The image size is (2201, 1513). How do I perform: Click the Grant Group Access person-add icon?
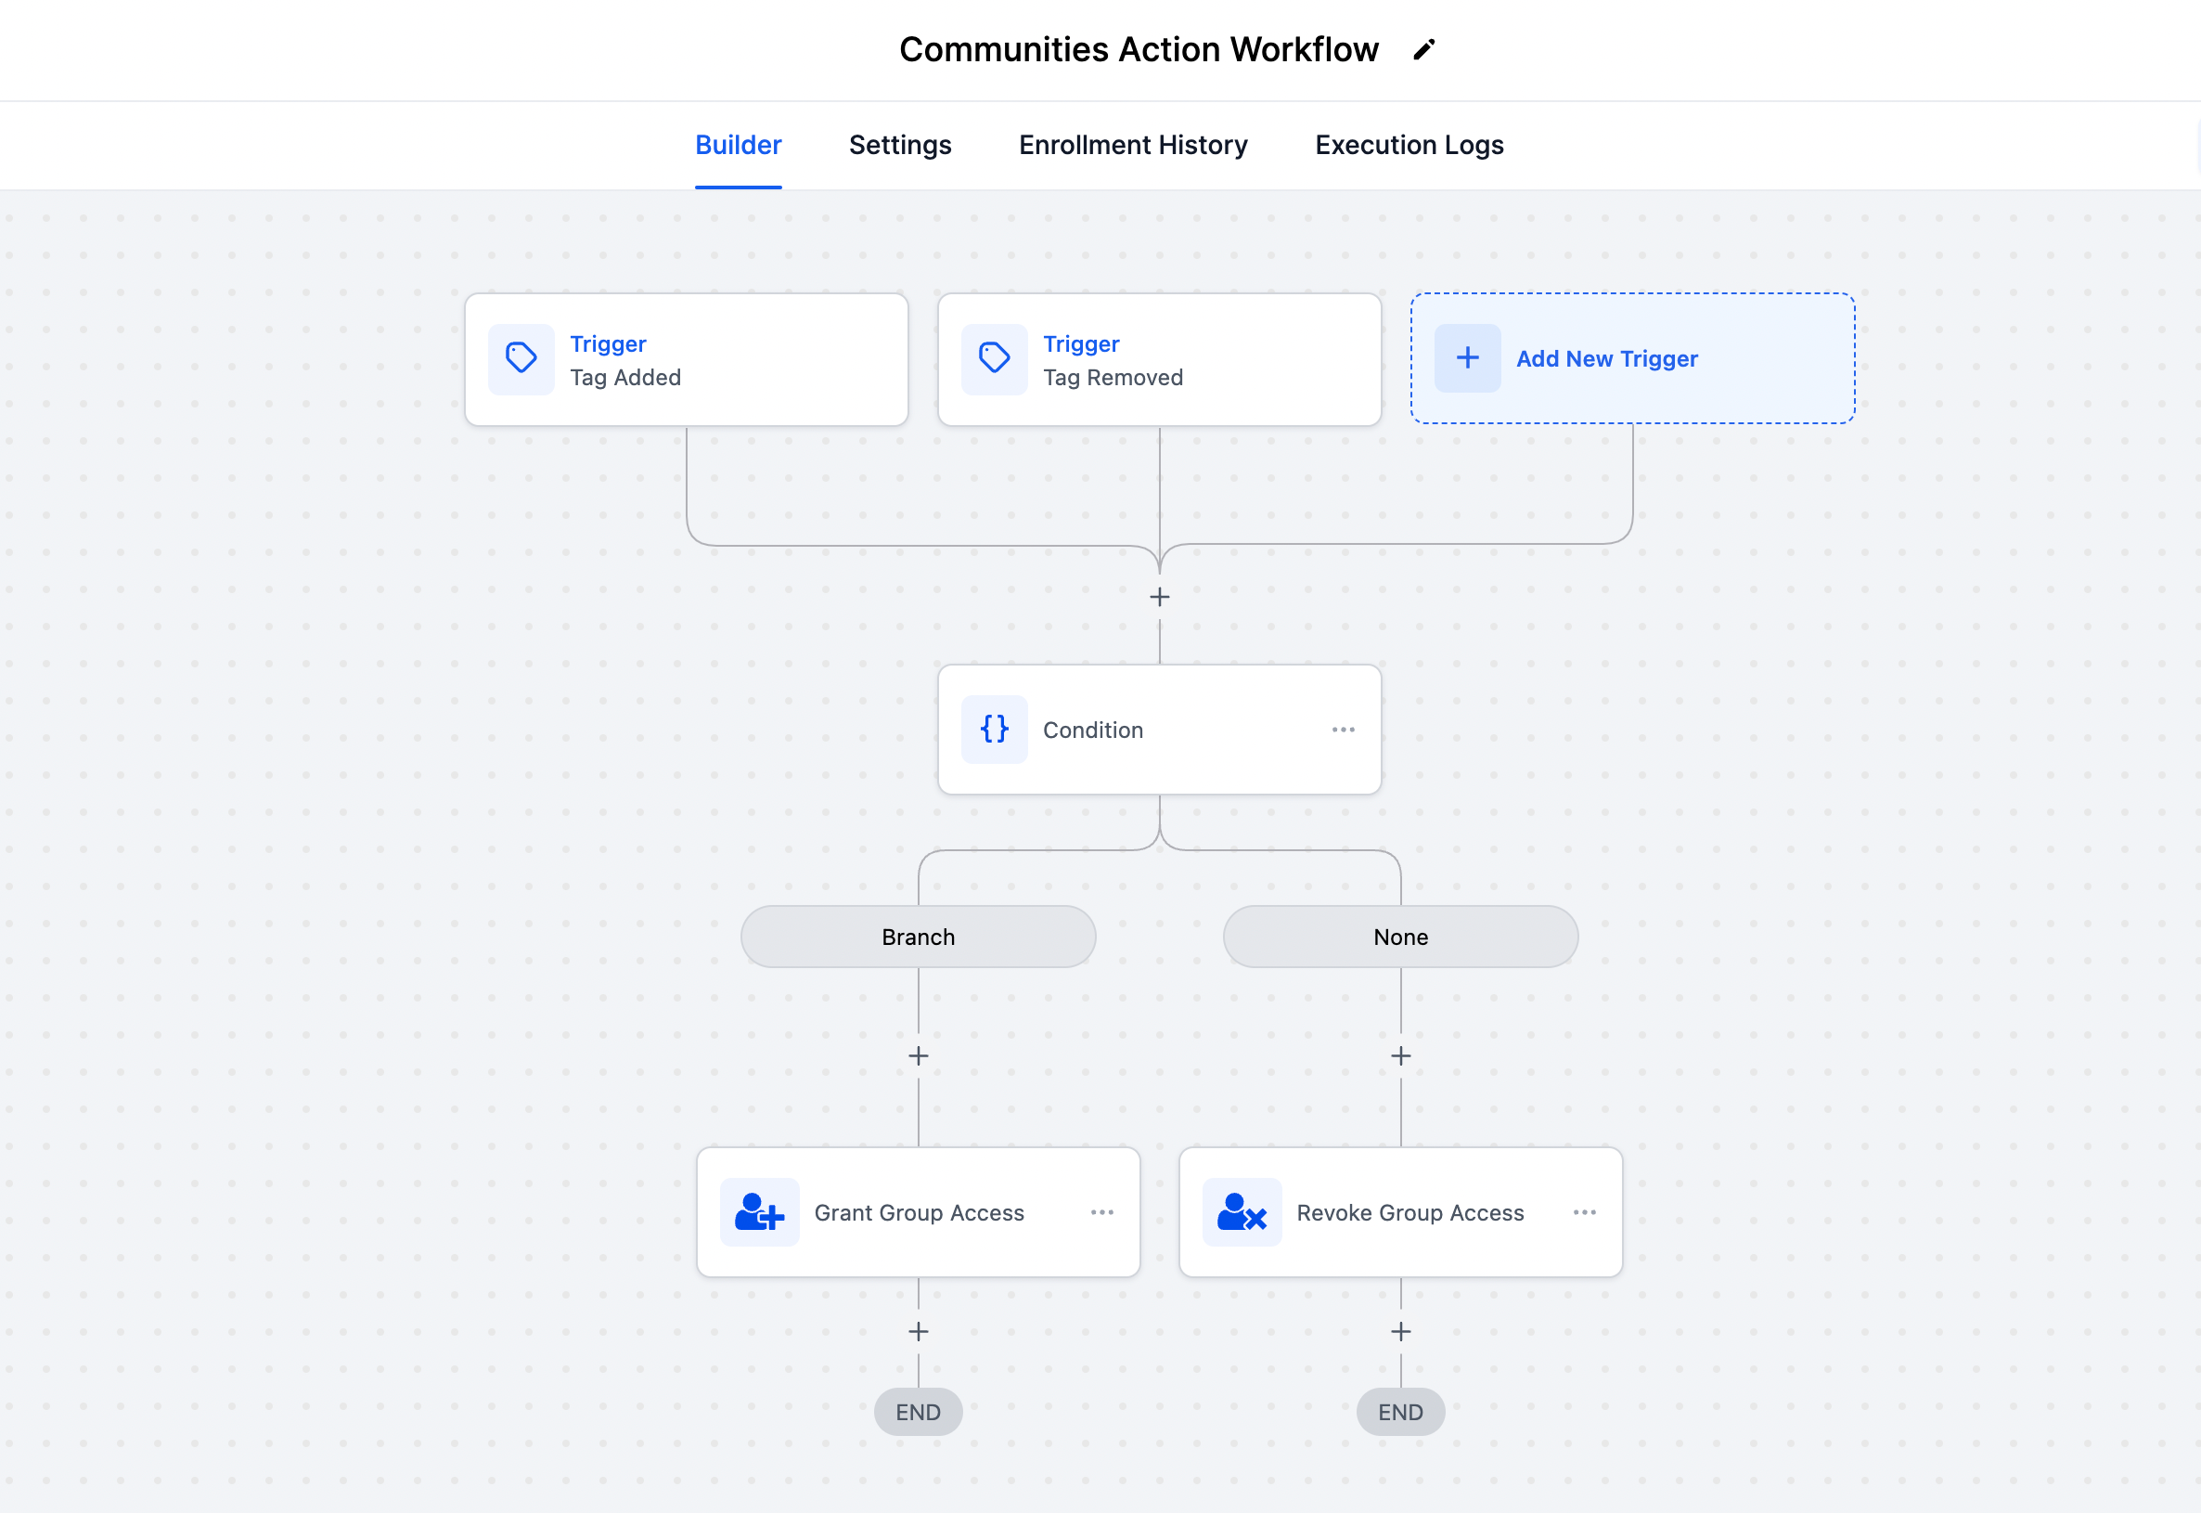759,1211
